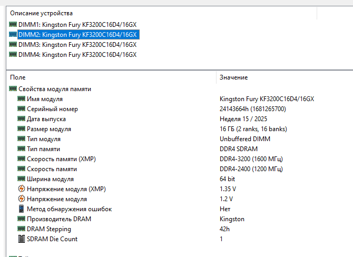
Task: Click the icon next to 'Скорость памяти (XMP)'
Action: coord(22,159)
